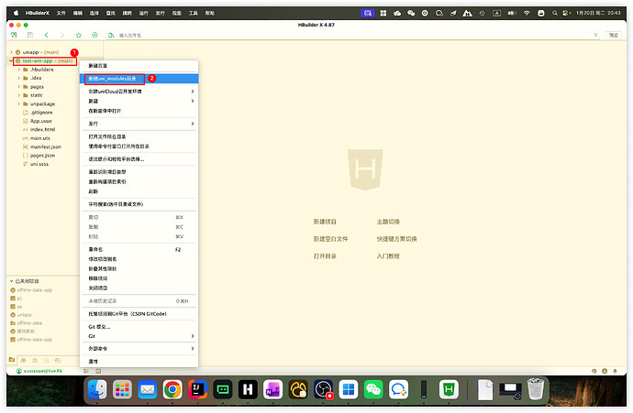Open the 运行 menu in menu bar
This screenshot has height=413, width=633.
pos(142,14)
